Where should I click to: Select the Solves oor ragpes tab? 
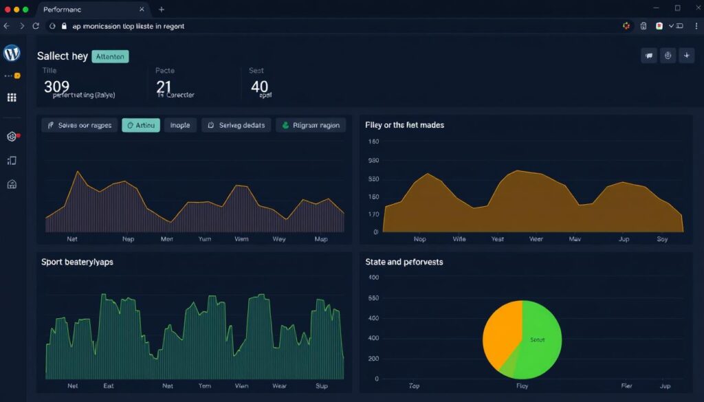80,125
